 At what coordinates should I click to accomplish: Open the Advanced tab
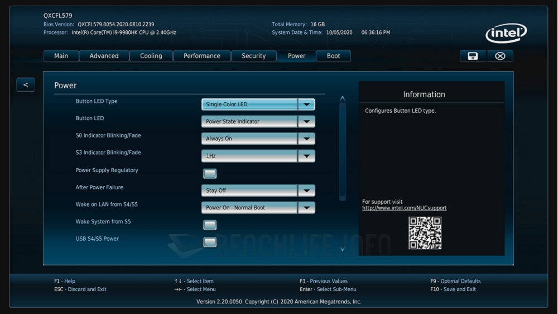coord(104,56)
